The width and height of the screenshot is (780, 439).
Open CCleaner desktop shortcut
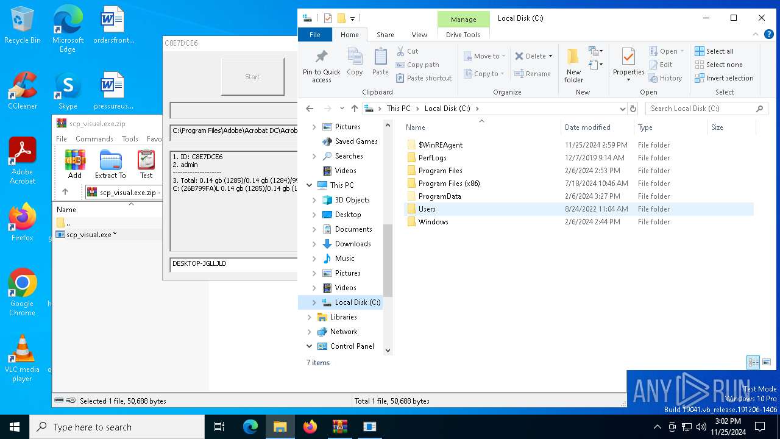(x=23, y=91)
